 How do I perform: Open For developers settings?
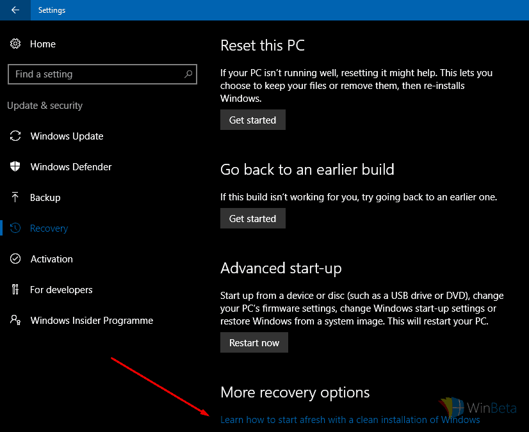61,290
